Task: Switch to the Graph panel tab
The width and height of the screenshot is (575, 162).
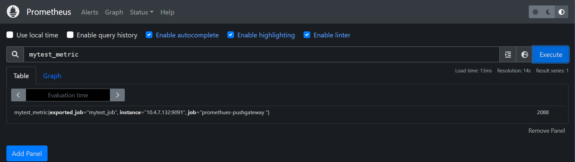Action: click(x=52, y=76)
